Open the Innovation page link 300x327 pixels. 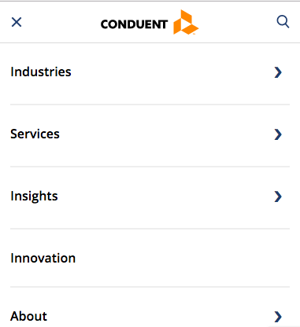[43, 258]
